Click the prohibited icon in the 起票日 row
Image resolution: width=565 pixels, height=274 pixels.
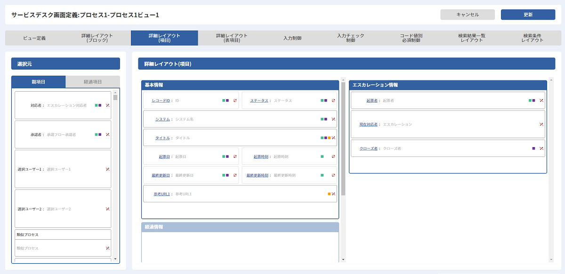coord(235,157)
